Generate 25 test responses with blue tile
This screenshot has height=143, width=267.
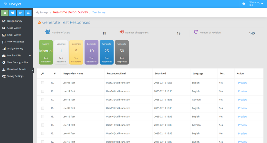coord(107,52)
